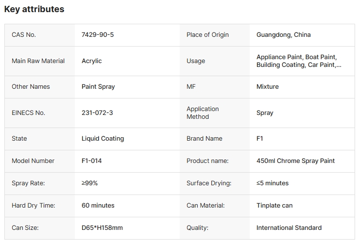This screenshot has width=358, height=243.
Task: Click the ≥99% spray rate value
Action: tap(89, 183)
